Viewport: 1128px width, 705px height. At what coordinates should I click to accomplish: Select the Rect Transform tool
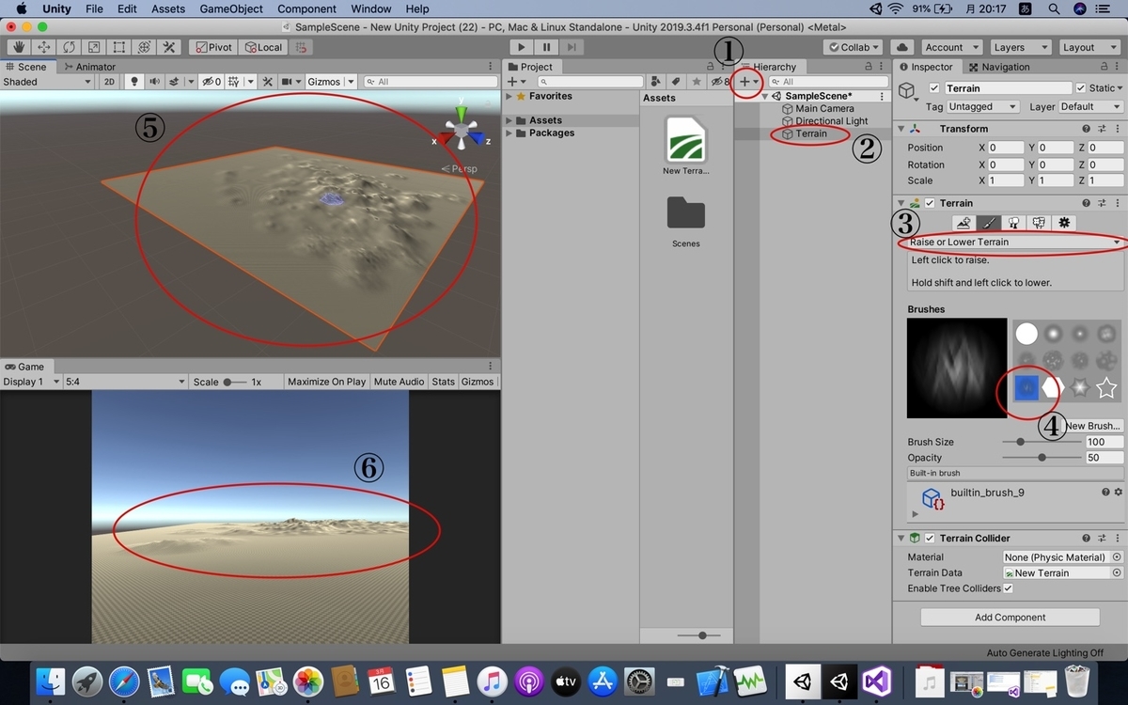119,47
